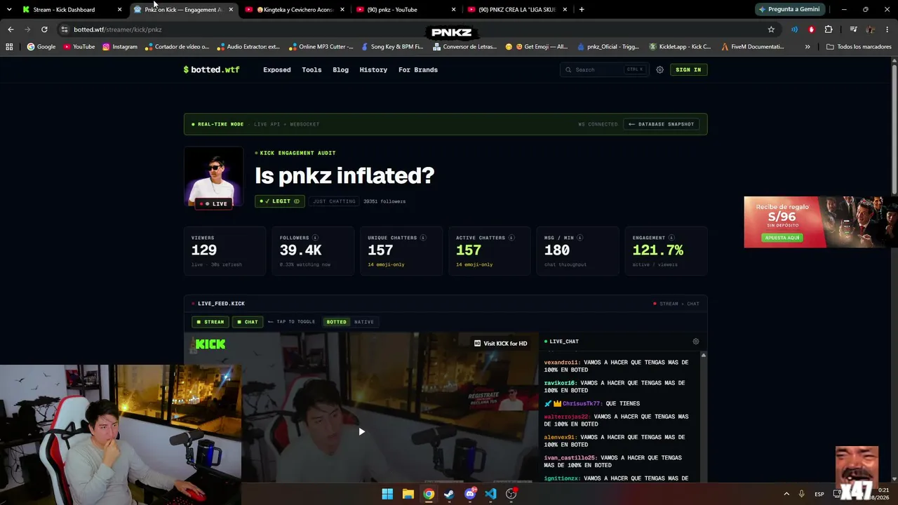Click chat username walterrojas22

[x=567, y=417]
